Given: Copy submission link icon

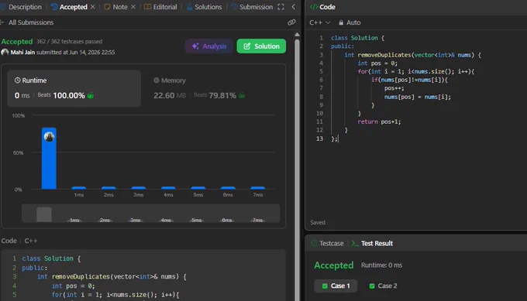Looking at the screenshot, I should [x=291, y=22].
